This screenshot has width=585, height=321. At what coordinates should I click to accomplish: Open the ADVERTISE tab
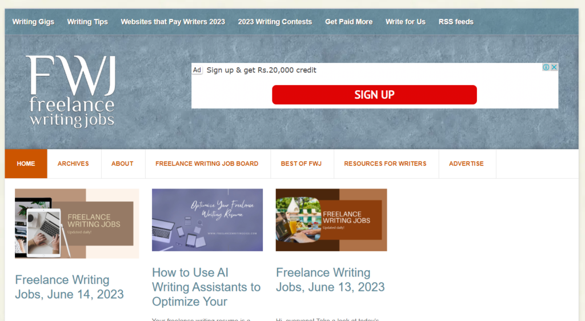click(466, 164)
